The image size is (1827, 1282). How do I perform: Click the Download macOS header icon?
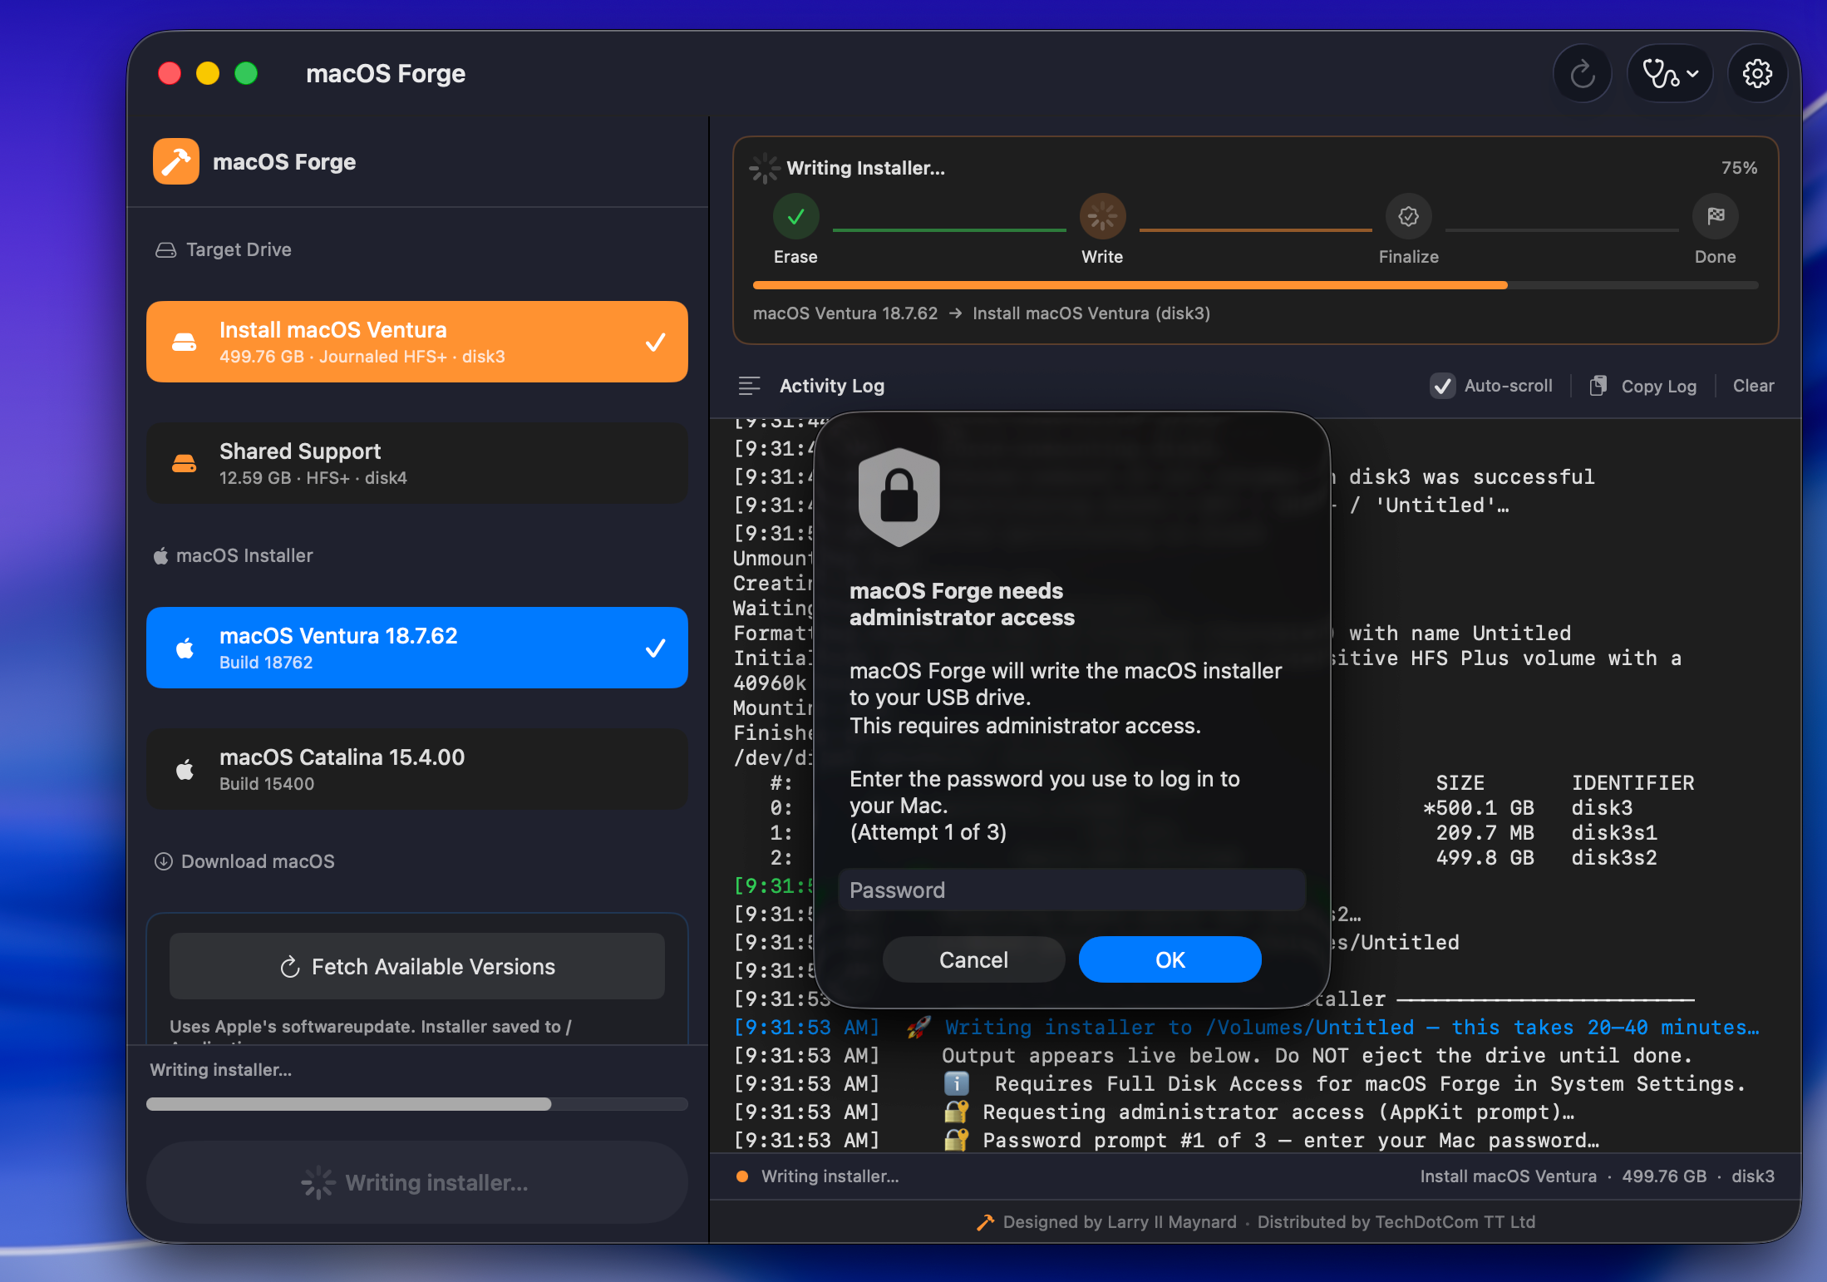(x=164, y=861)
